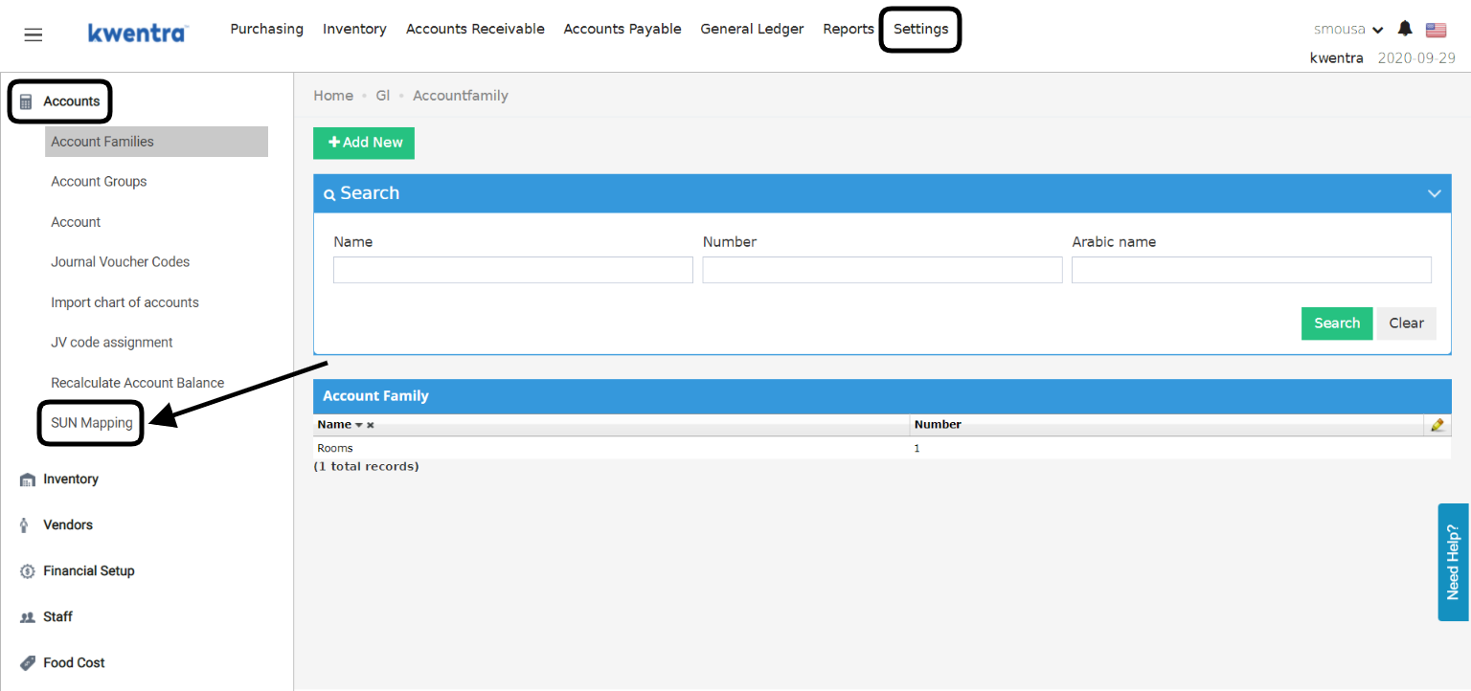Image resolution: width=1471 pixels, height=691 pixels.
Task: Click the Accountfamily breadcrumb text
Action: (461, 96)
